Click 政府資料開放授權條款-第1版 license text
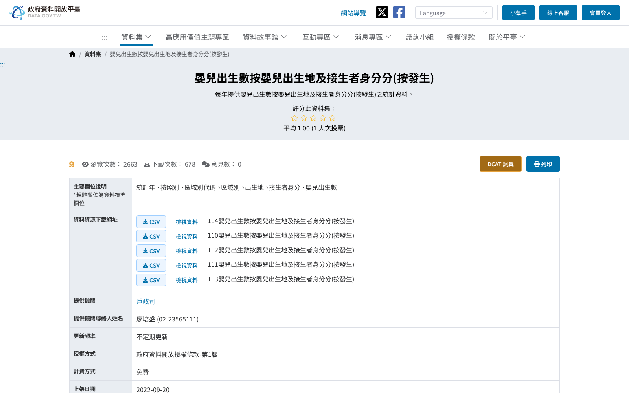Image resolution: width=629 pixels, height=393 pixels. (177, 354)
